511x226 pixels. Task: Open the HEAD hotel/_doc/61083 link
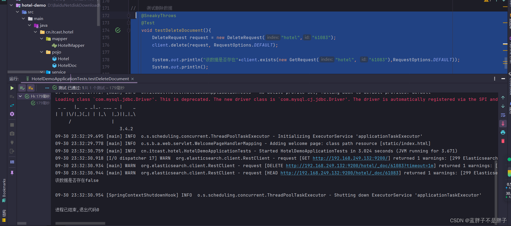339,173
